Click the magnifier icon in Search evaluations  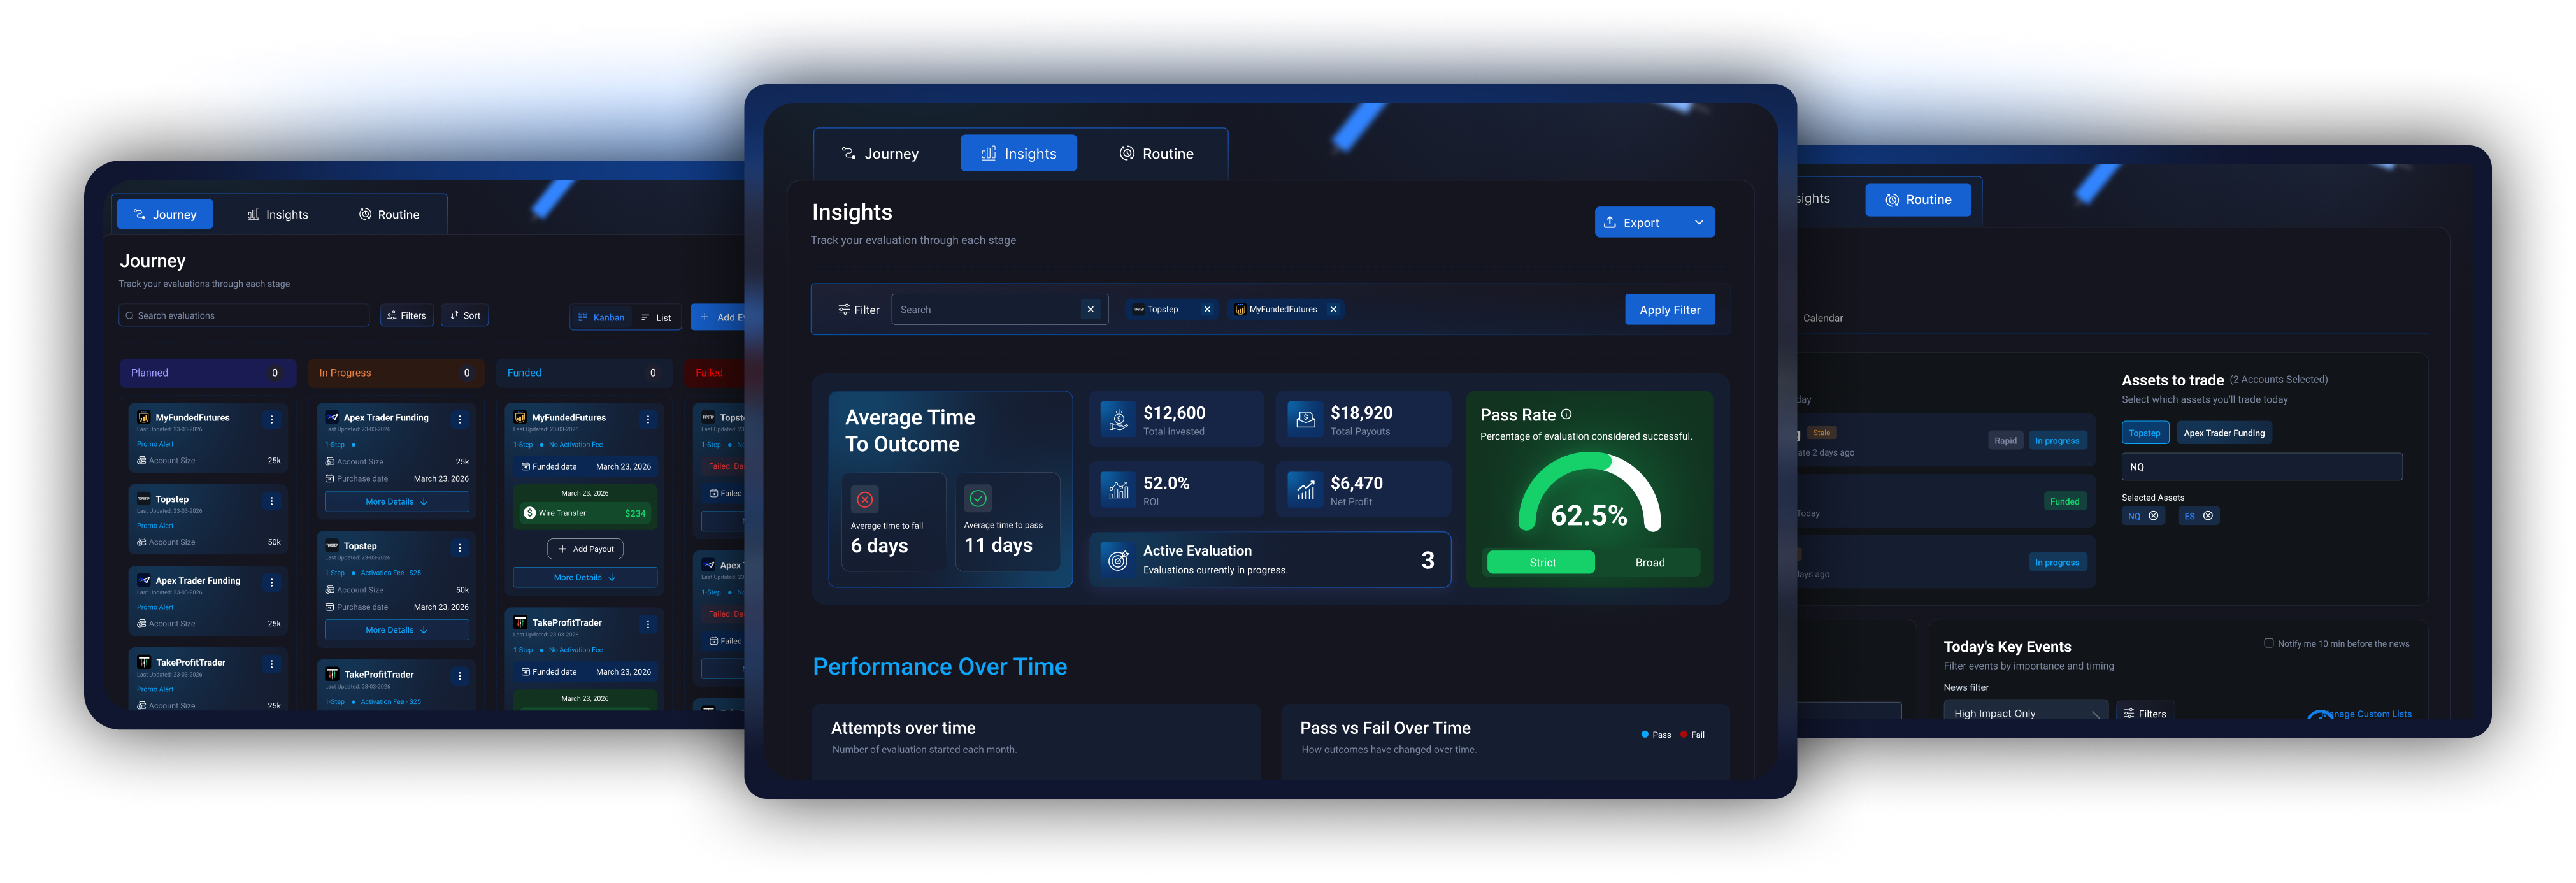pyautogui.click(x=130, y=316)
